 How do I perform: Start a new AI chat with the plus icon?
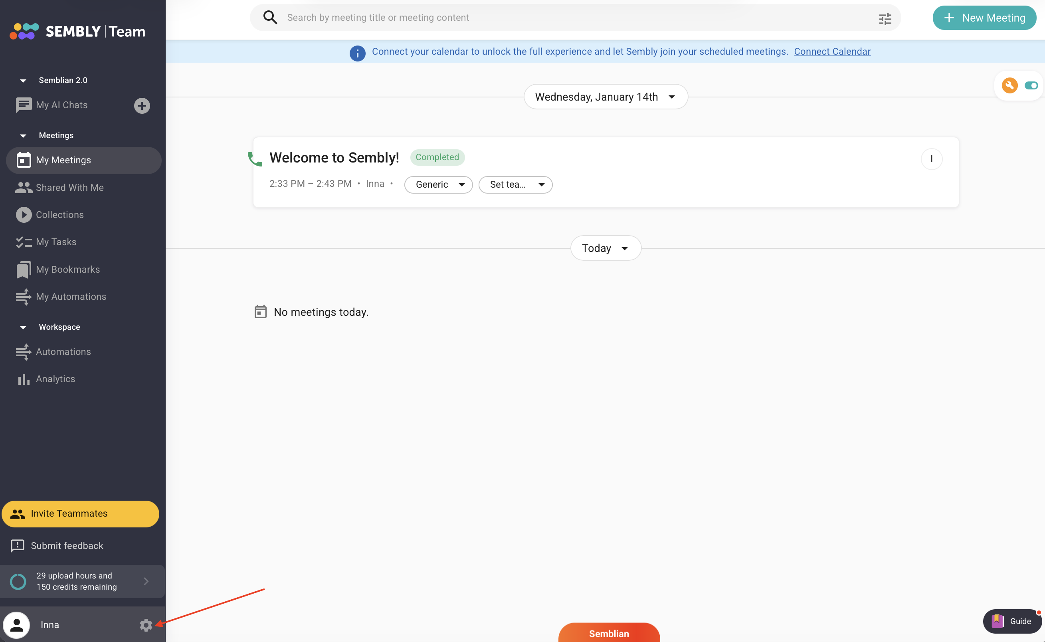pyautogui.click(x=142, y=105)
